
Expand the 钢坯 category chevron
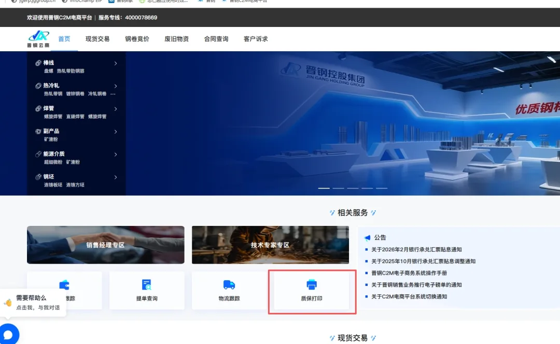[x=115, y=177]
